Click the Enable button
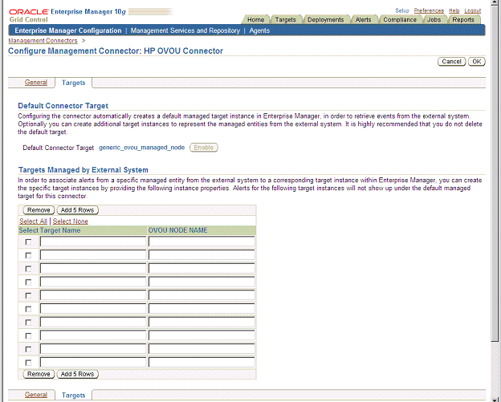Screen dimensions: 501x402 point(204,148)
